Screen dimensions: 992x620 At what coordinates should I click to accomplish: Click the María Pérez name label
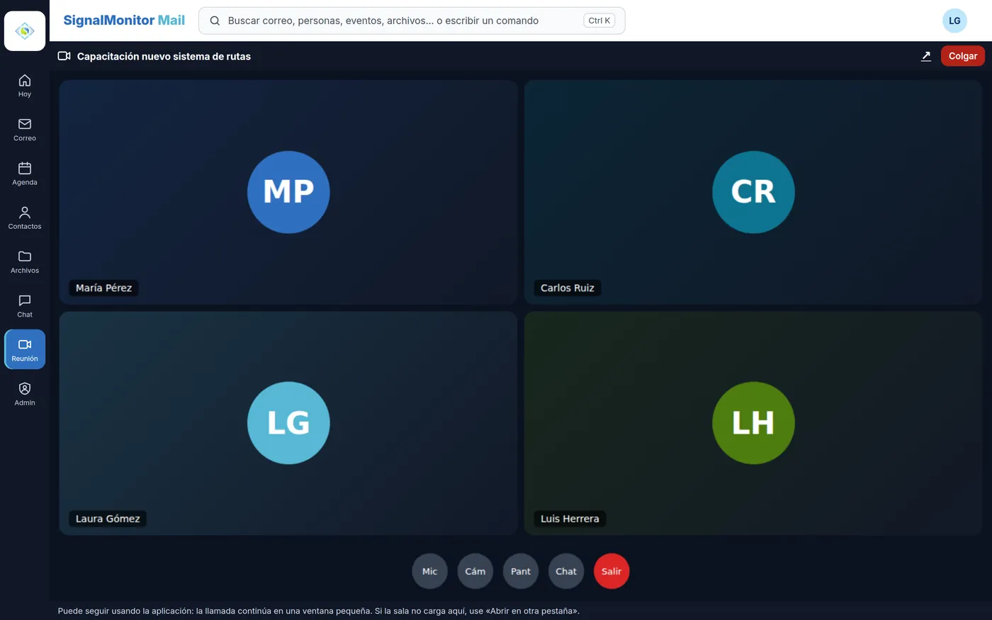click(x=103, y=288)
